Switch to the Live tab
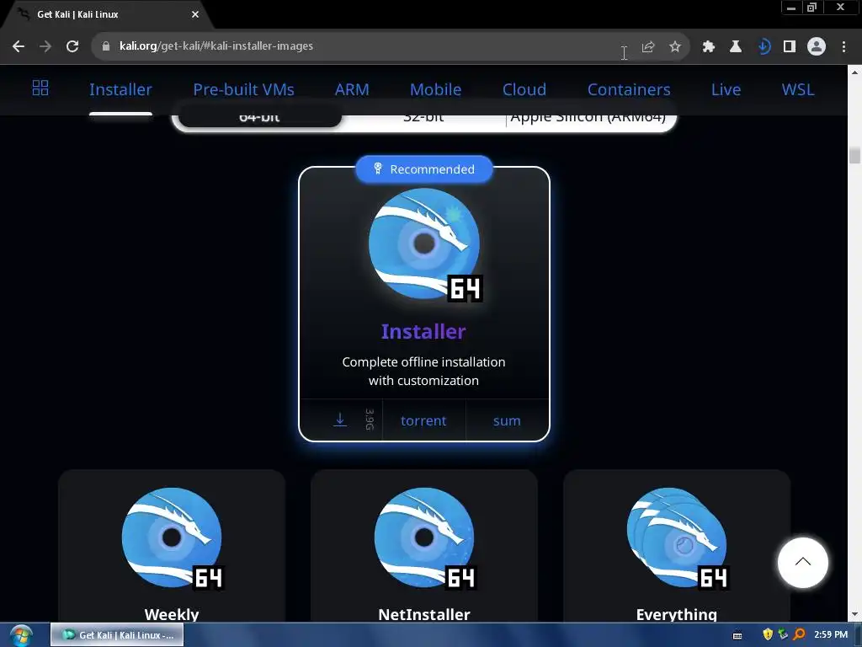Viewport: 862px width, 647px height. pyautogui.click(x=726, y=89)
